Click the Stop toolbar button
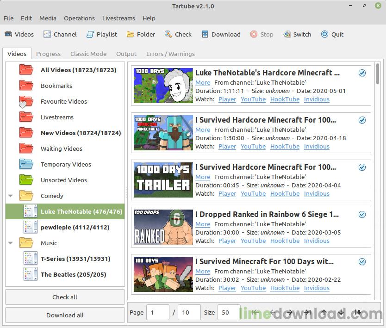 click(x=261, y=34)
